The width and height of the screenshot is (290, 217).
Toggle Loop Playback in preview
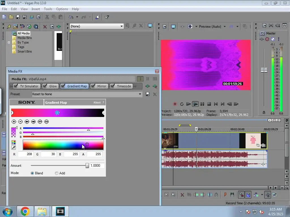(182, 104)
